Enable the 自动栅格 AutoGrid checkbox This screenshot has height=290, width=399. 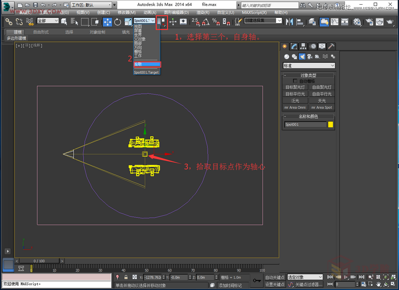[x=295, y=81]
